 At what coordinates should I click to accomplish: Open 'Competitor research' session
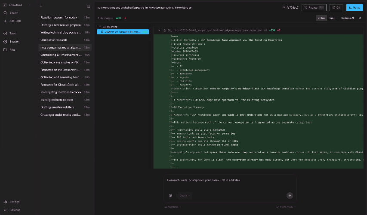point(65,40)
